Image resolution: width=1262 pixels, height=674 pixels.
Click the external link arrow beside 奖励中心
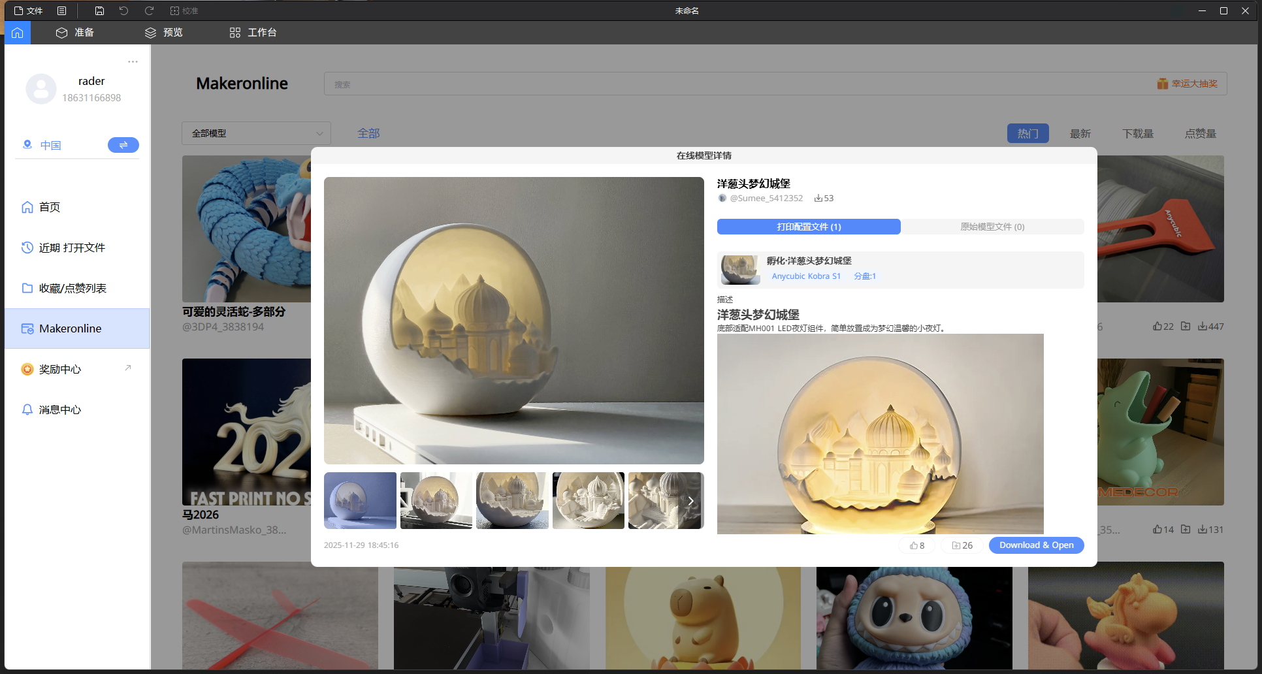(128, 368)
